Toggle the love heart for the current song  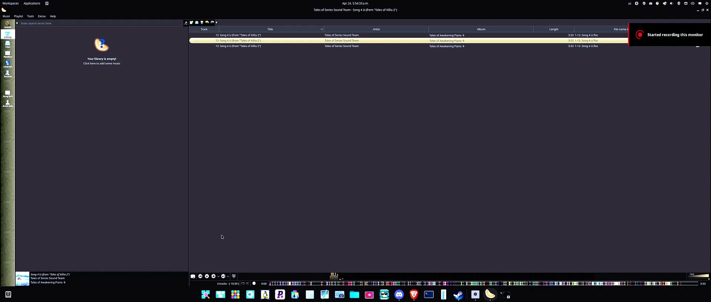[x=234, y=276]
